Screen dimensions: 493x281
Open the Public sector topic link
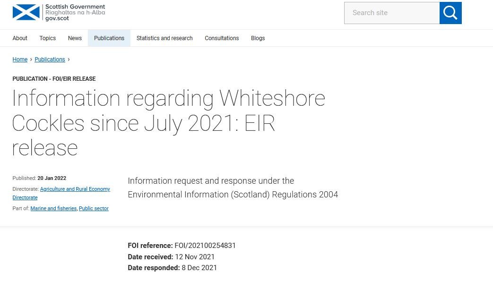tap(94, 208)
